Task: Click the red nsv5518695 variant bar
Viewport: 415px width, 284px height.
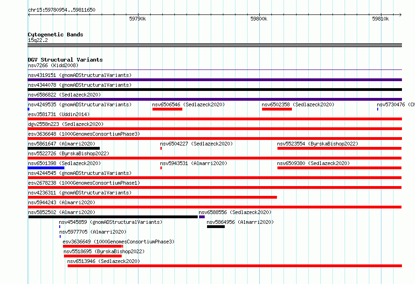Action: (x=93, y=256)
